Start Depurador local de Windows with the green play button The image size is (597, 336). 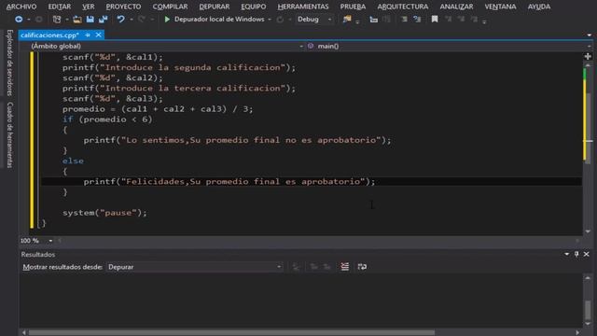click(x=167, y=19)
